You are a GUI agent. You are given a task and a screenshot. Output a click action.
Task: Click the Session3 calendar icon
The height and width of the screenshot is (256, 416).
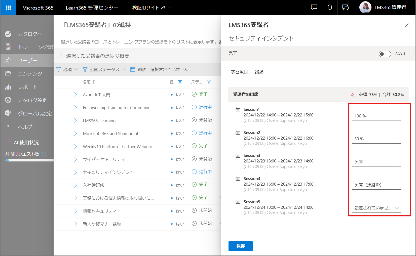tap(238, 155)
